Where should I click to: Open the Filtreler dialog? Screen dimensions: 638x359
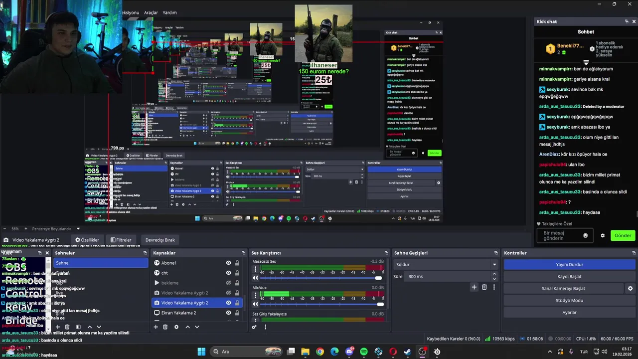pyautogui.click(x=121, y=240)
